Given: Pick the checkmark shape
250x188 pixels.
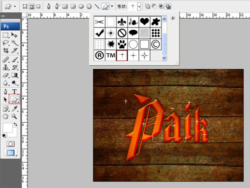Looking at the screenshot, I should pyautogui.click(x=99, y=33).
